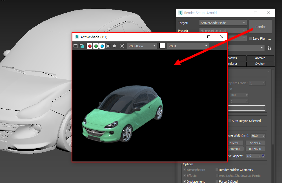Switch to the System tab

(x=260, y=64)
